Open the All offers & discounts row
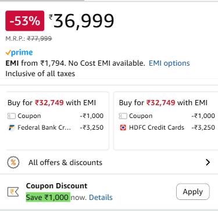Viewport: 218px width, 211px height. (109, 162)
